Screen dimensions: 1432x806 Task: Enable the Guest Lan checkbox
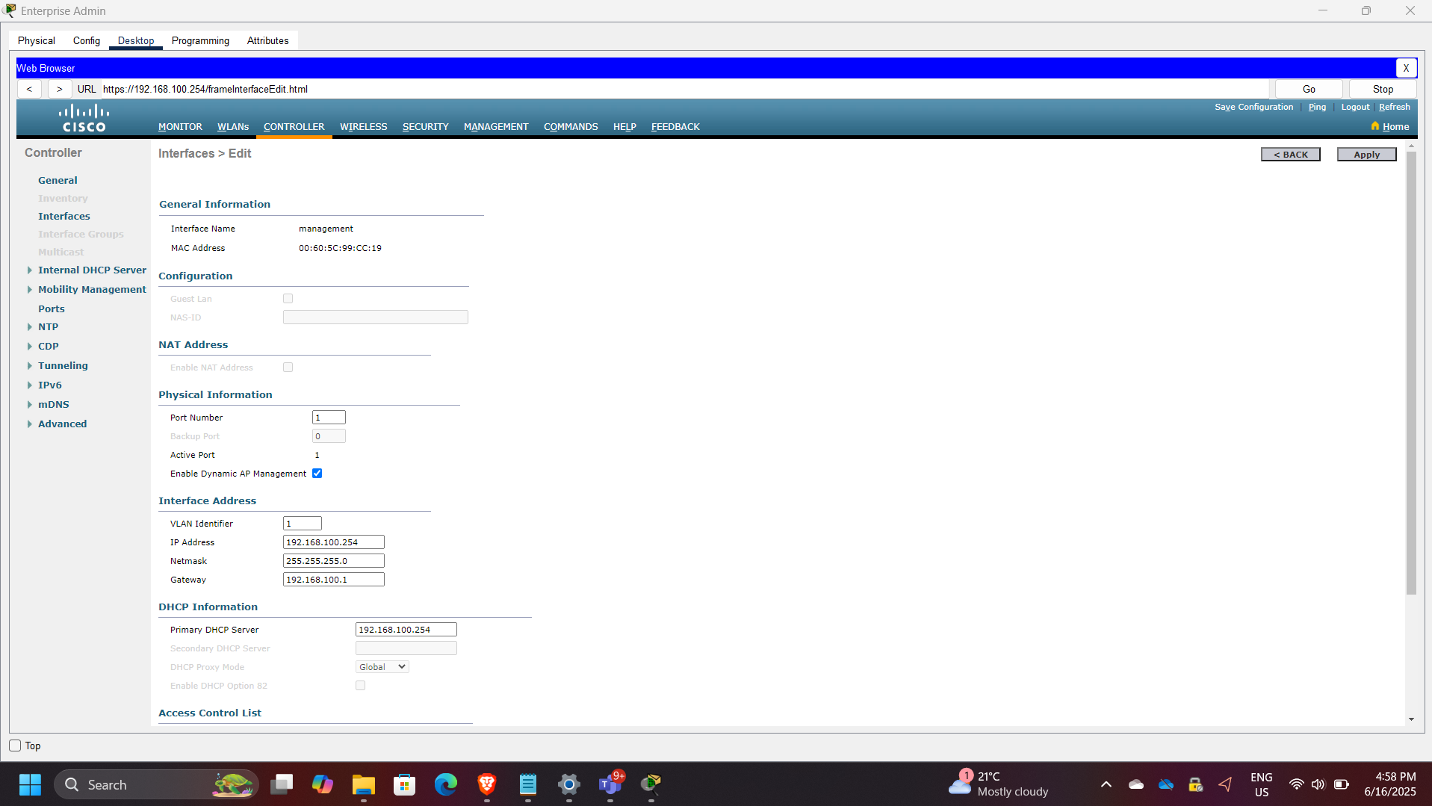point(288,298)
